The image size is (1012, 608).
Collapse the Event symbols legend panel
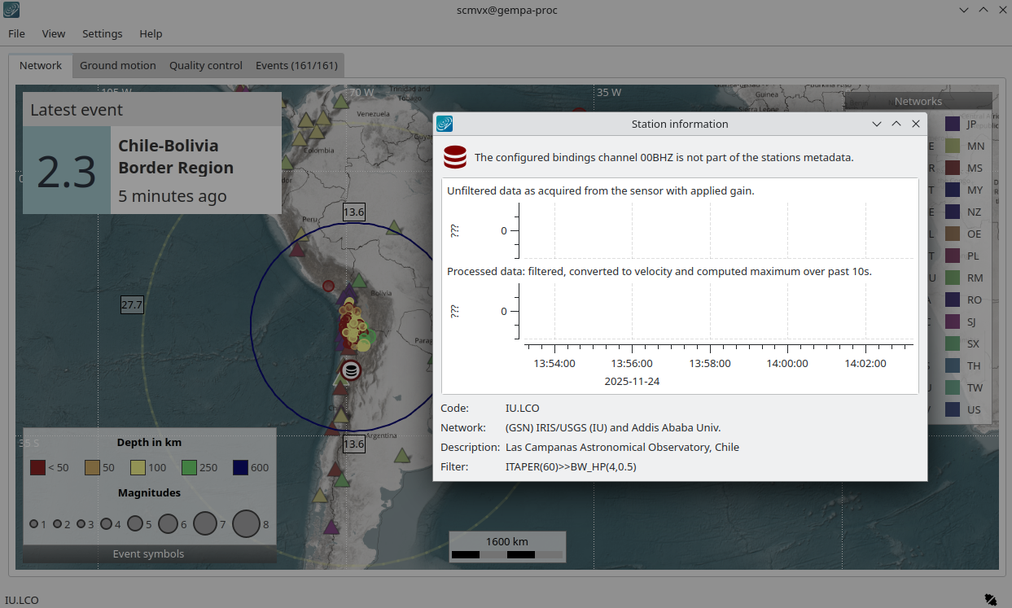[x=148, y=554]
